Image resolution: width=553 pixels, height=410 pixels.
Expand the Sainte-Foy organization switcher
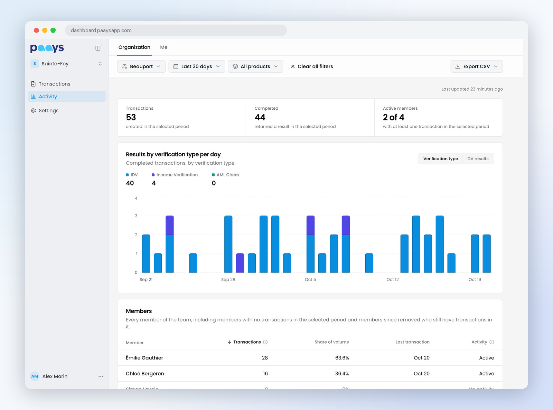(67, 64)
